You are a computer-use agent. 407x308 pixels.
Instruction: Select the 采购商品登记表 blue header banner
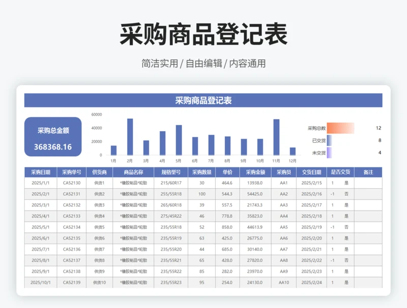(203, 100)
